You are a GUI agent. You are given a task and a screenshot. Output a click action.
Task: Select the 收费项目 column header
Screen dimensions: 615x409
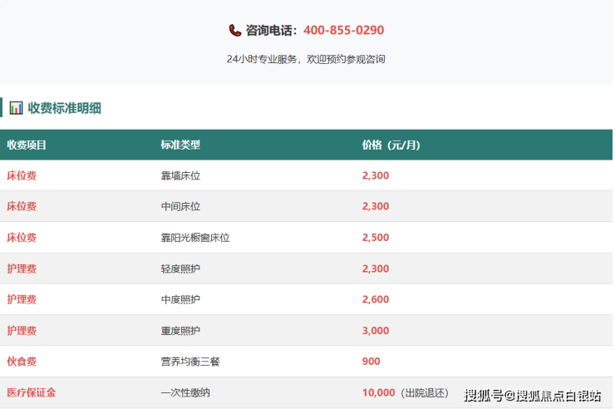coord(27,145)
